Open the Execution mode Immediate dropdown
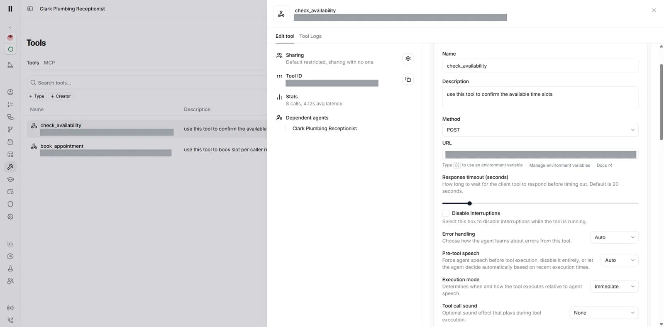The height and width of the screenshot is (327, 664). click(614, 286)
